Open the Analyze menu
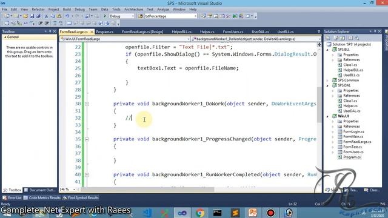Viewport: 388px width, 218px height. (x=163, y=10)
